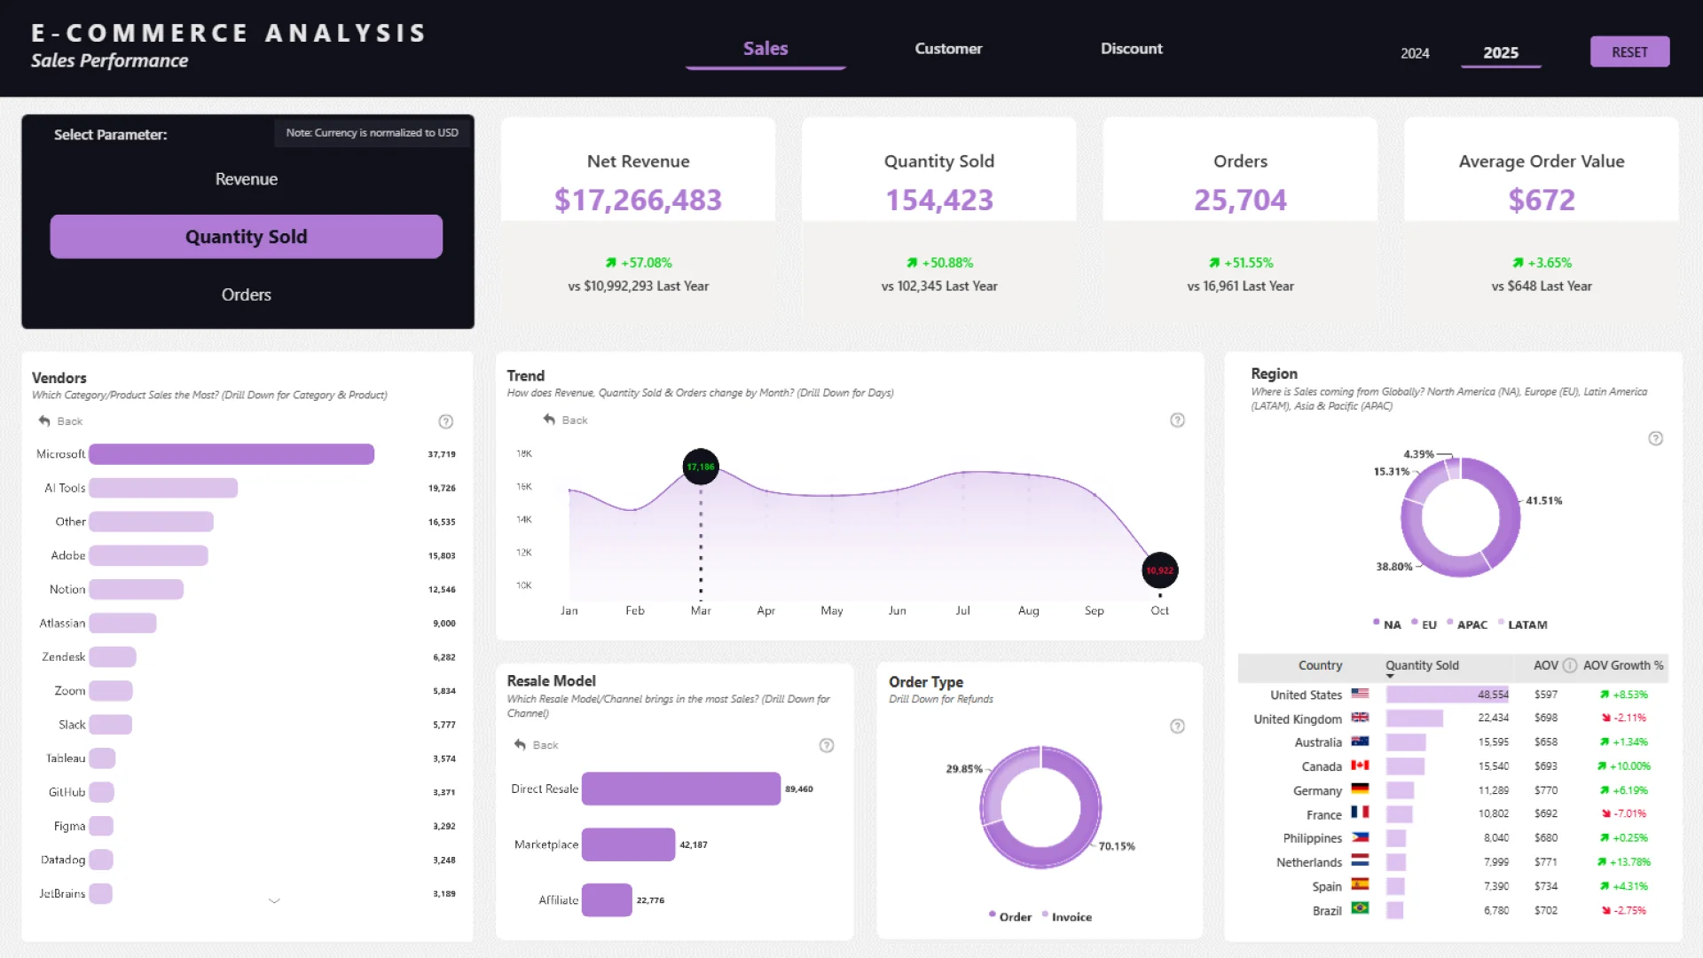Click the Region panel help icon
Viewport: 1703px width, 958px height.
pyautogui.click(x=1655, y=438)
